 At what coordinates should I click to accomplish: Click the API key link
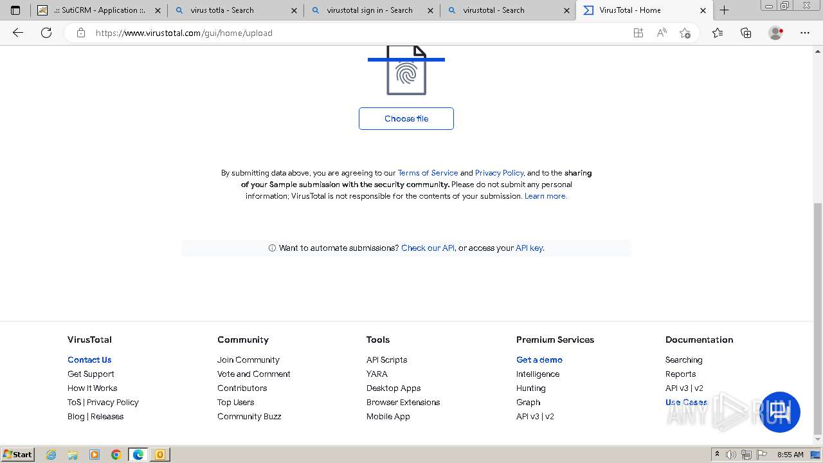(529, 248)
